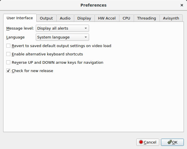Screen dimensions: 187x149
Task: Click the green arrow icon on OK
Action: point(170,142)
